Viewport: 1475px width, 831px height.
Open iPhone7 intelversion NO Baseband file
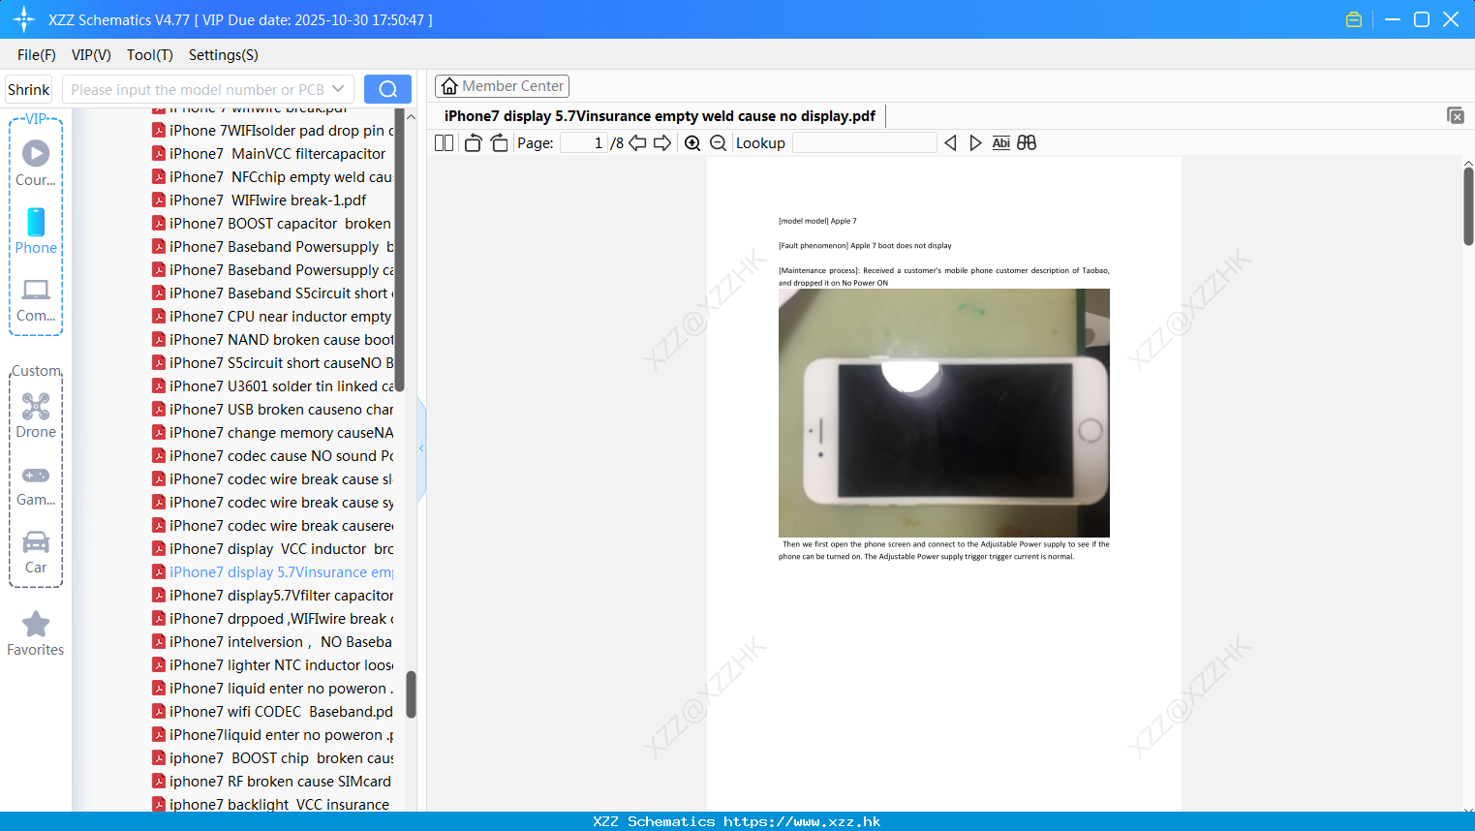click(x=273, y=642)
